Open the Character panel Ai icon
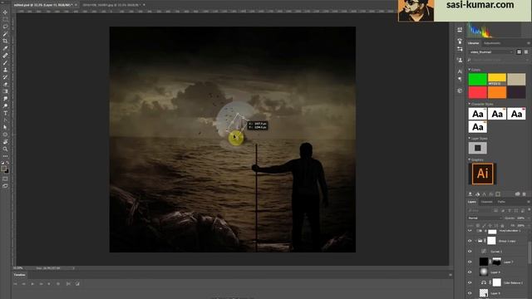Screen dimensions: 532x299 pos(460,71)
